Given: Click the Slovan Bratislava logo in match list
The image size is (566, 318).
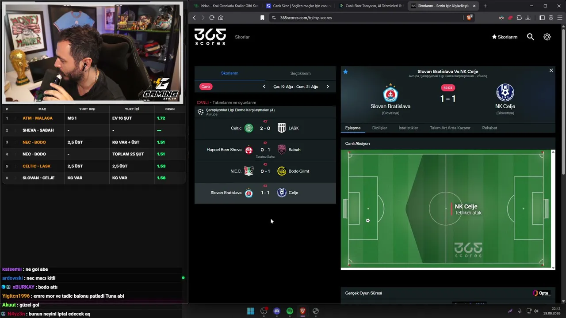Looking at the screenshot, I should 249,193.
